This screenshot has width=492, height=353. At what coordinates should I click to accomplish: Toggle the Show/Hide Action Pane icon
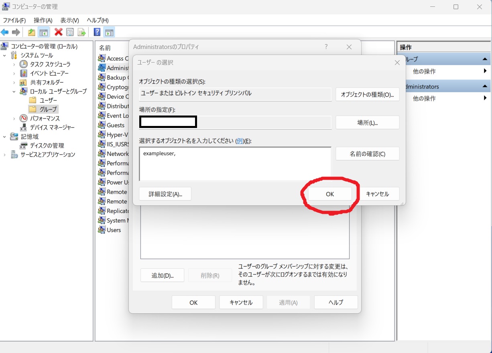point(109,32)
